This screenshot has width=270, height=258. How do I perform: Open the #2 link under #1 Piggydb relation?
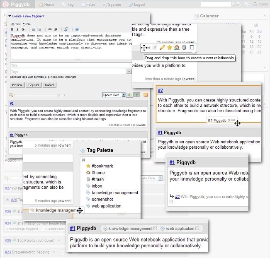(177, 197)
